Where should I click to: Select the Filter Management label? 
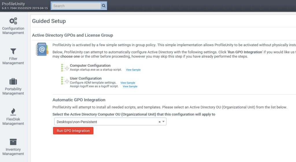13,61
